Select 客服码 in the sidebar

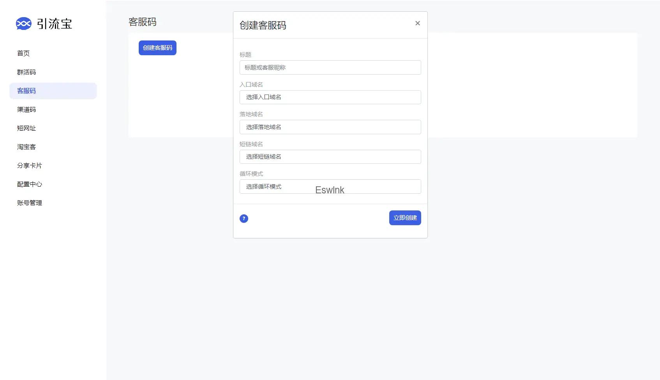click(26, 91)
